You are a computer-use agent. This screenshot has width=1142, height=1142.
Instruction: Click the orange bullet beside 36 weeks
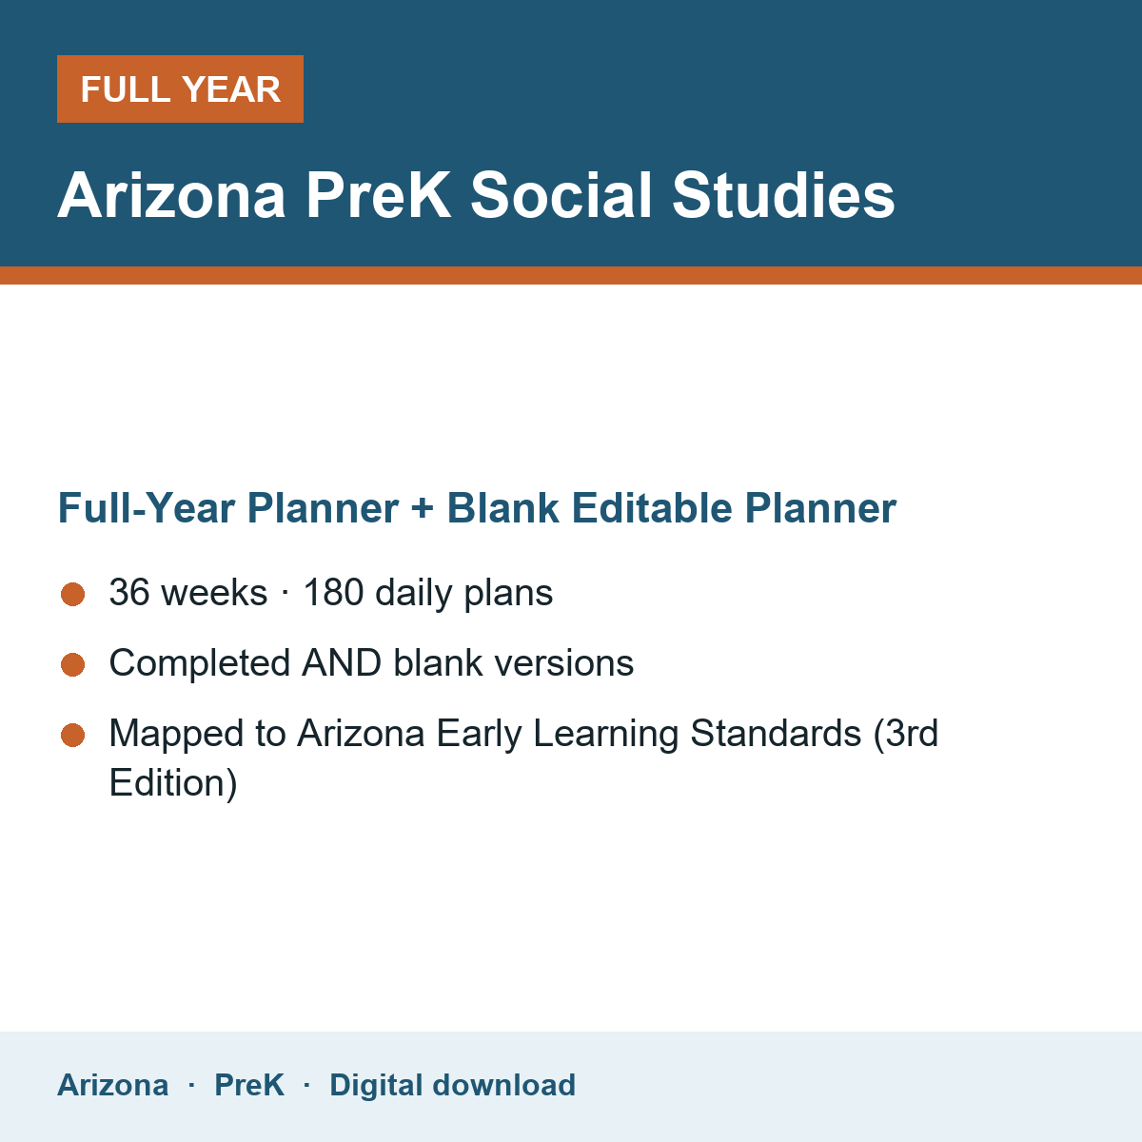[x=73, y=594]
